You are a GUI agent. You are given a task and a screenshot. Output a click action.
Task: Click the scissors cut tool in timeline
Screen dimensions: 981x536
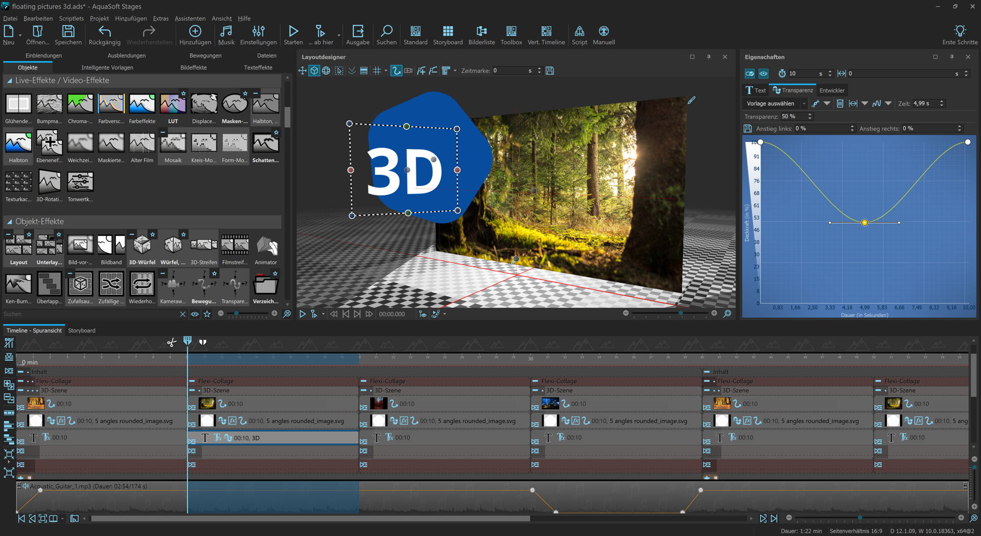click(171, 342)
